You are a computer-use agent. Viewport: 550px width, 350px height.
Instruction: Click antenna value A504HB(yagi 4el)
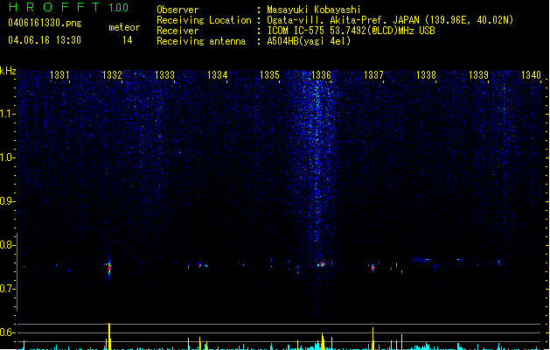(309, 41)
